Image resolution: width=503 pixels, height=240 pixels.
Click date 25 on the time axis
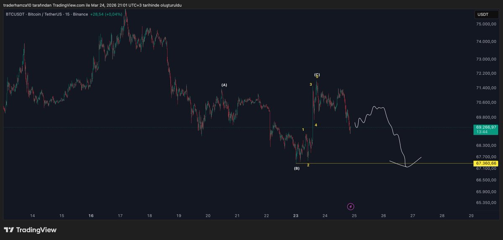354,216
